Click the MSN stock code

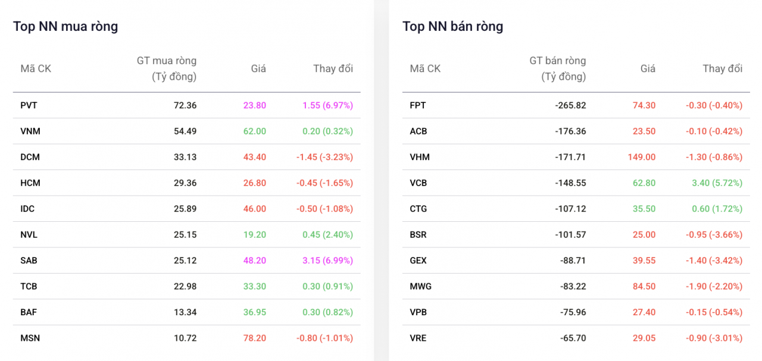click(30, 338)
